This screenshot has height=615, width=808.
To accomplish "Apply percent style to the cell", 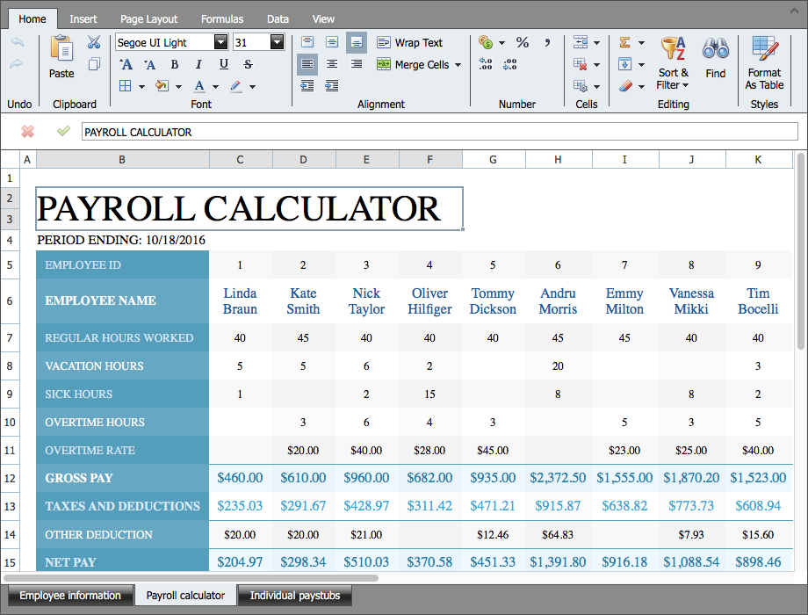I will 523,42.
